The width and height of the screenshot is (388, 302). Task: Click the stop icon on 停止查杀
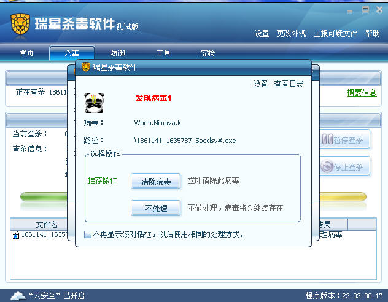pyautogui.click(x=327, y=166)
